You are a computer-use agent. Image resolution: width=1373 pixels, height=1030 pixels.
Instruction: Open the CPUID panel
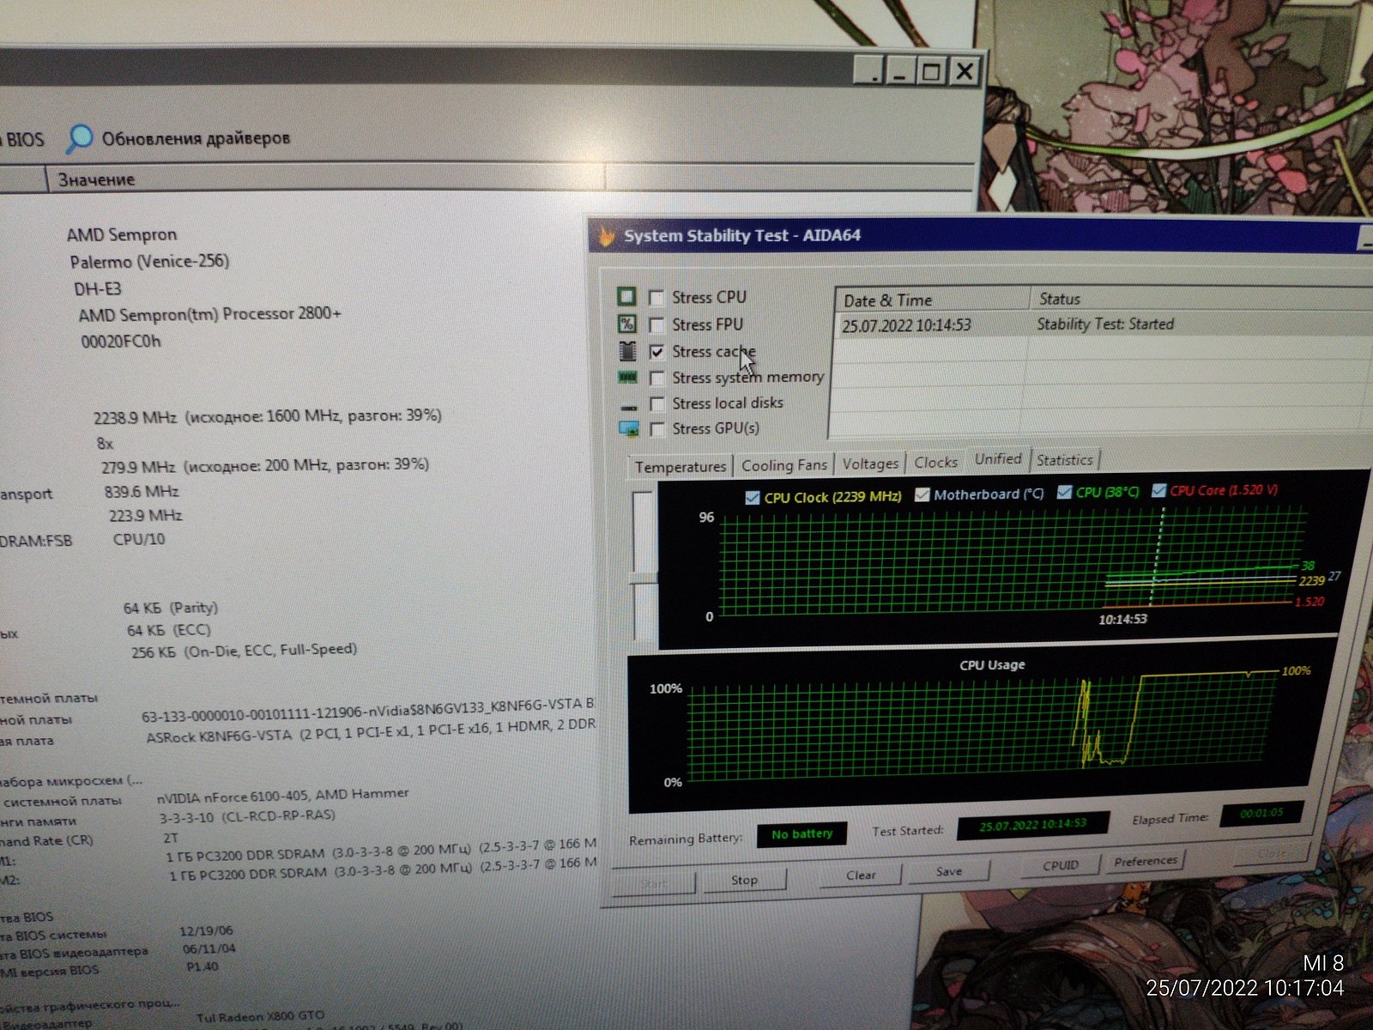(x=1061, y=865)
